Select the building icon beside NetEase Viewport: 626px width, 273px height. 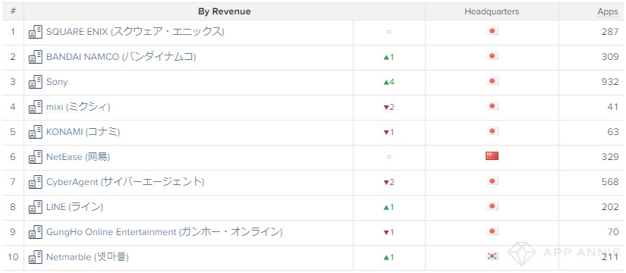36,157
